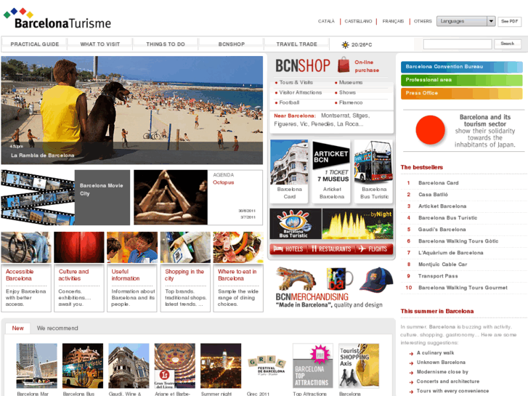Click the See PDF button
This screenshot has height=396, width=528.
point(509,21)
